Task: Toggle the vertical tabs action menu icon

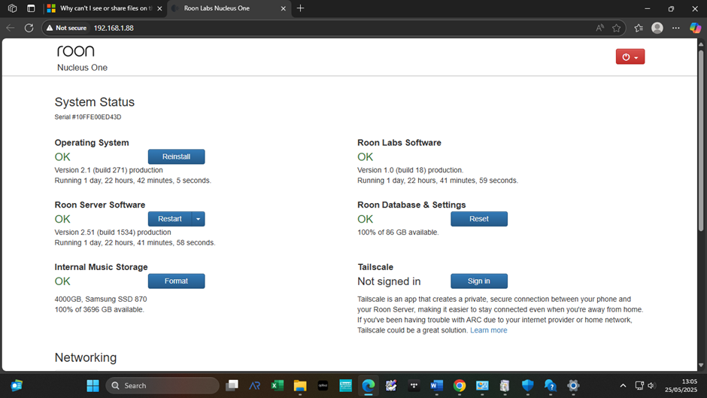Action: click(x=31, y=8)
